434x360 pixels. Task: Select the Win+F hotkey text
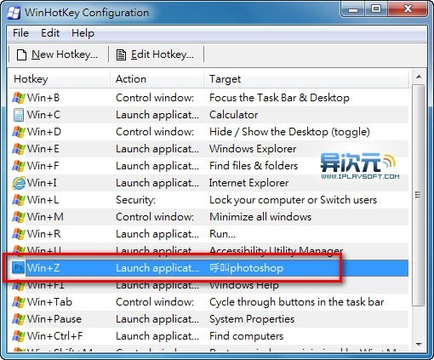coord(43,166)
